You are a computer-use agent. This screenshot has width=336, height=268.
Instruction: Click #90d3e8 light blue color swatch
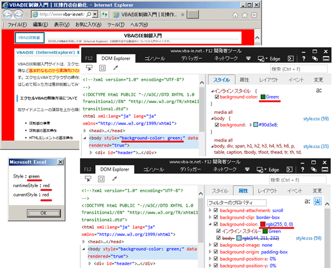(x=256, y=125)
